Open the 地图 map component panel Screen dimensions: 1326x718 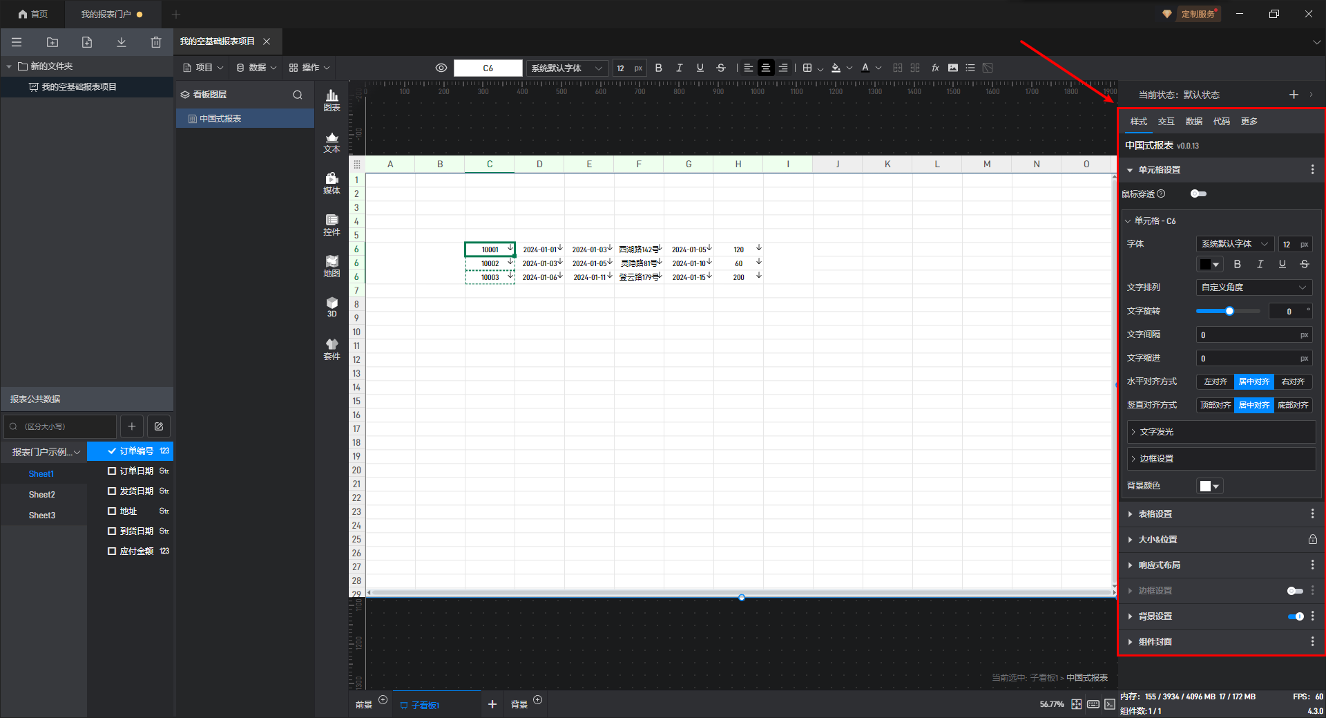(x=331, y=265)
